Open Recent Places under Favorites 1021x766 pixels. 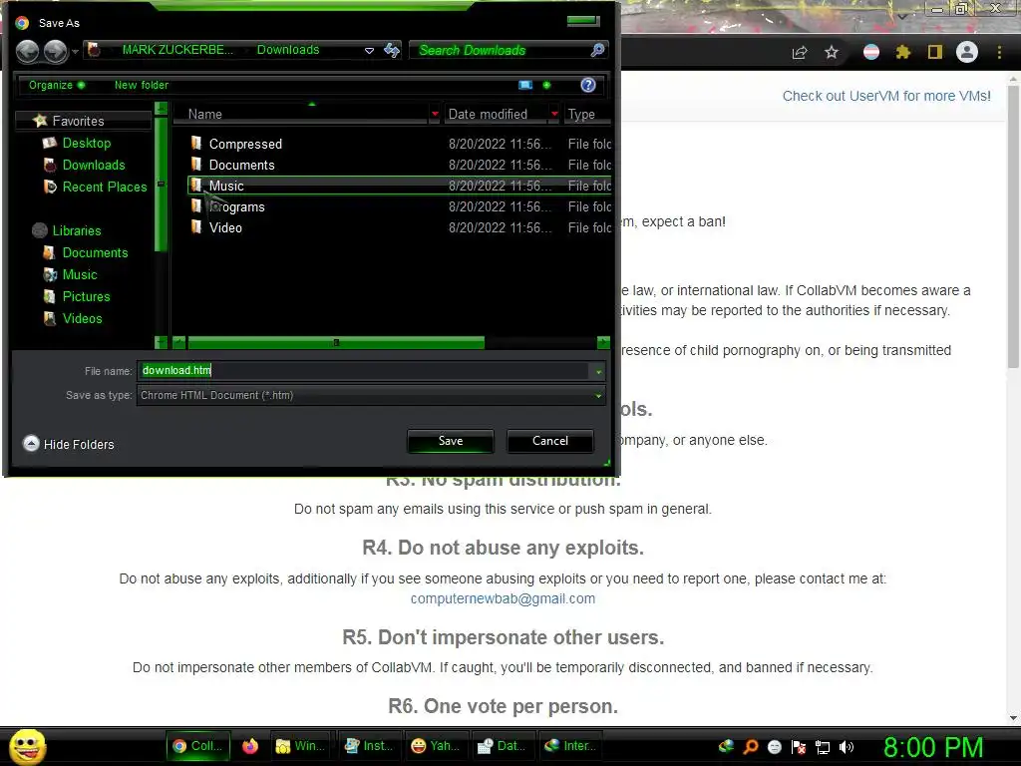104,187
